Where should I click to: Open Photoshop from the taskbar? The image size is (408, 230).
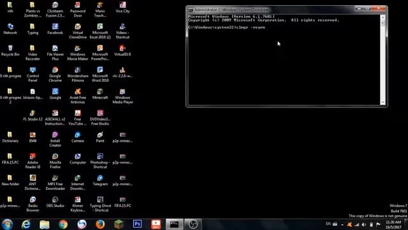(x=138, y=224)
